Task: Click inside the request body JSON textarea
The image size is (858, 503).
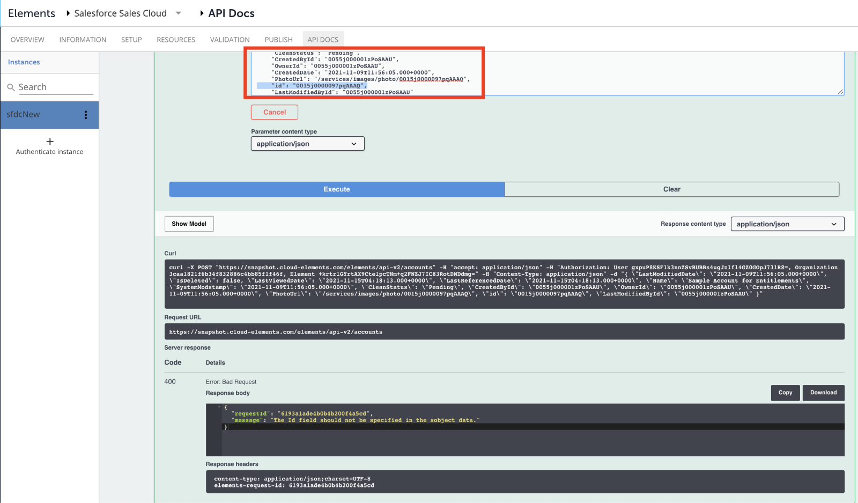Action: 547,73
